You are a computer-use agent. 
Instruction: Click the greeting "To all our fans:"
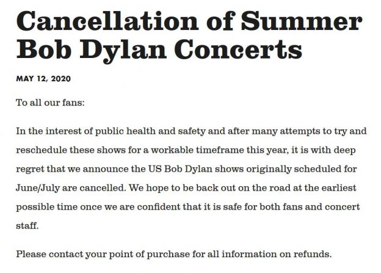pos(50,103)
